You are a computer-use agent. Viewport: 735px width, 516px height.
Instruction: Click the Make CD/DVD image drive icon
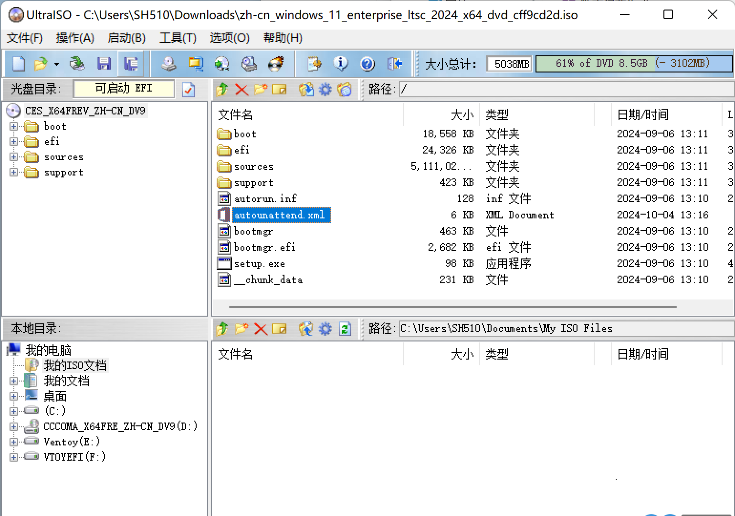tap(168, 63)
